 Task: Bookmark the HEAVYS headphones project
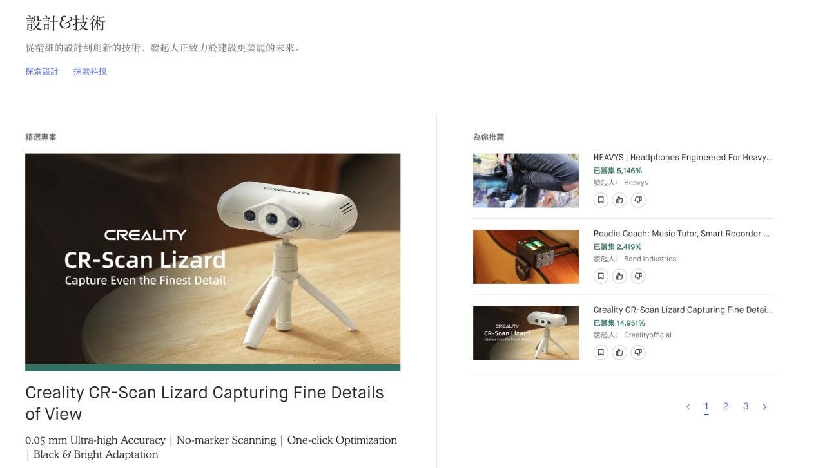tap(601, 200)
